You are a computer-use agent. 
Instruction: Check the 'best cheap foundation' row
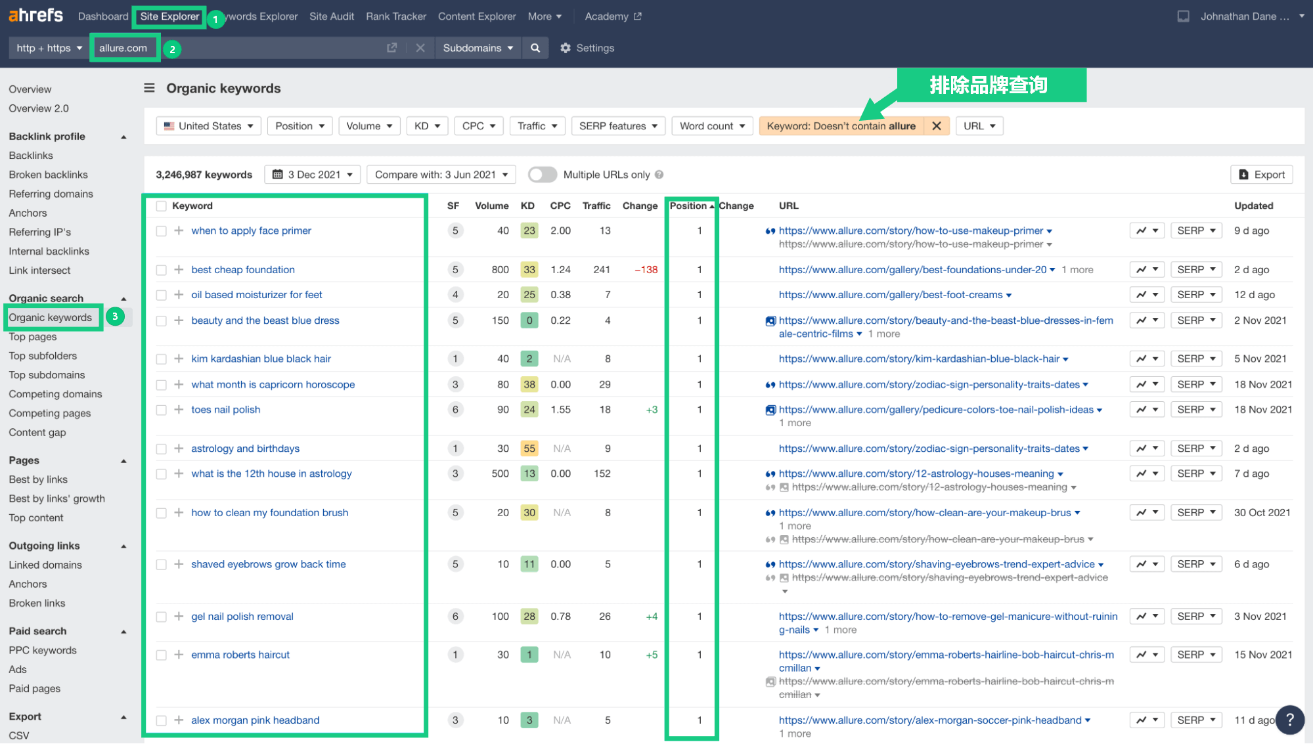pos(161,270)
